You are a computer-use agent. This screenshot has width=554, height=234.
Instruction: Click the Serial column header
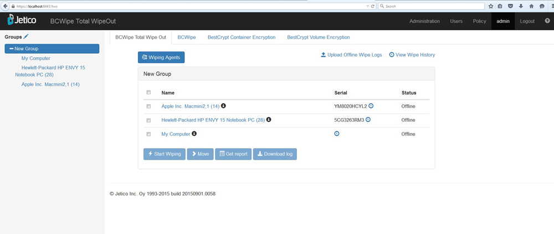341,93
